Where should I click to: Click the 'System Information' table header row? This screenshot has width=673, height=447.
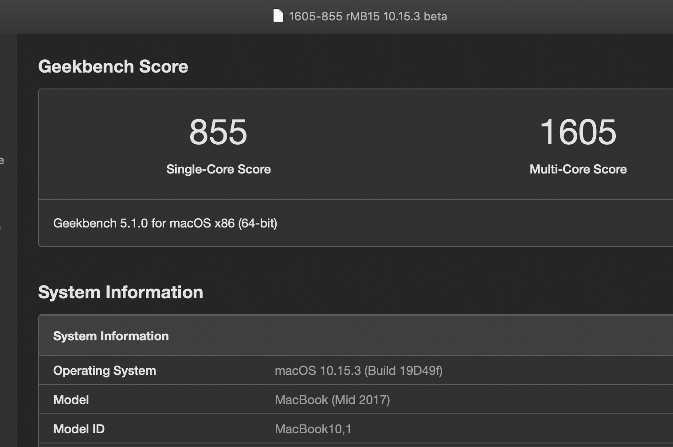356,335
